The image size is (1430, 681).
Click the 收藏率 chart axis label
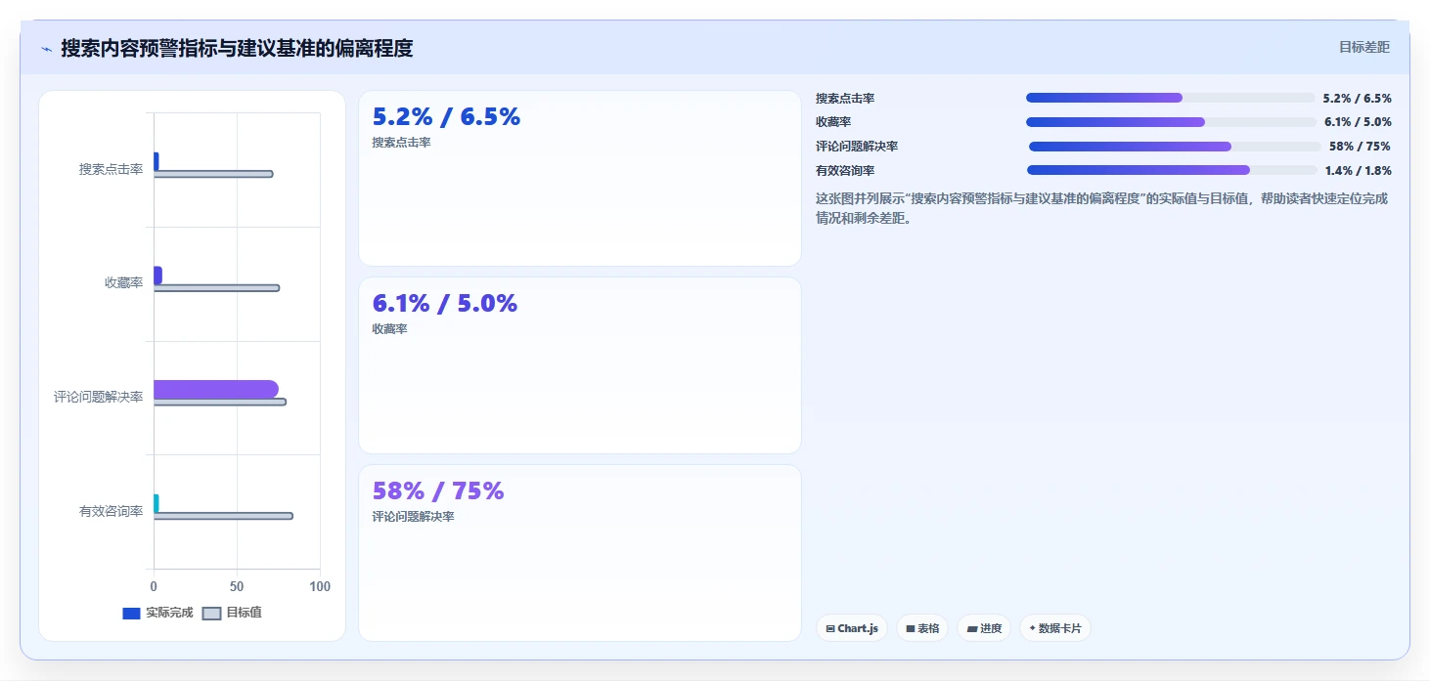[x=124, y=282]
